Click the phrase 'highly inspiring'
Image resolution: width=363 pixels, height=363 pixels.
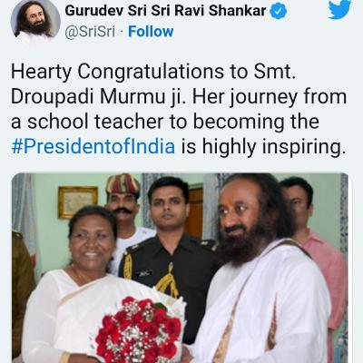[x=273, y=147]
